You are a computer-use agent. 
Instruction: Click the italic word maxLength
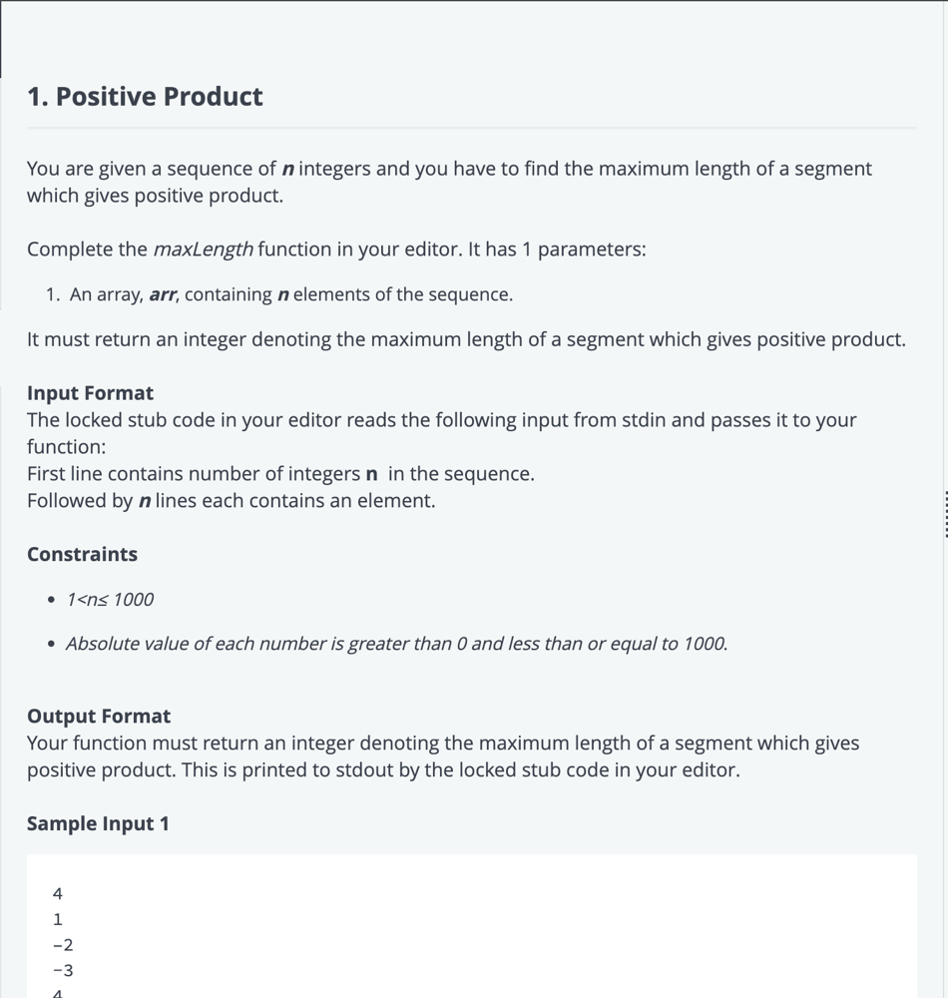[x=204, y=249]
